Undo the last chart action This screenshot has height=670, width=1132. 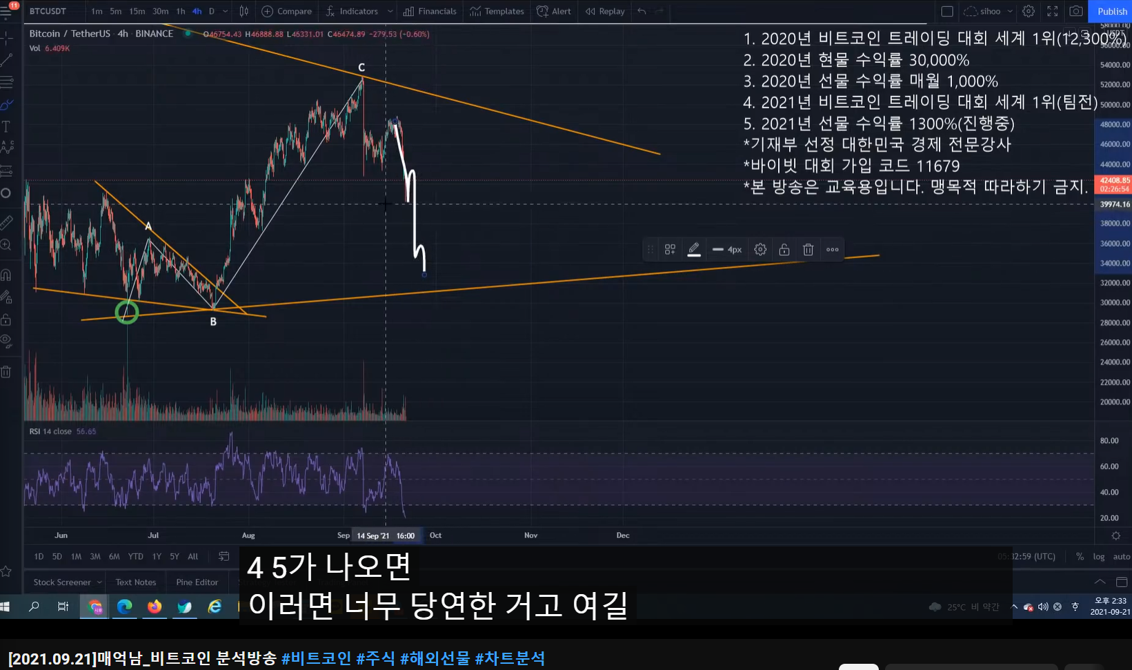pos(642,11)
